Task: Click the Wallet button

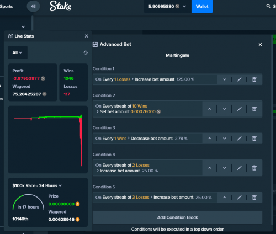Action: (x=202, y=6)
